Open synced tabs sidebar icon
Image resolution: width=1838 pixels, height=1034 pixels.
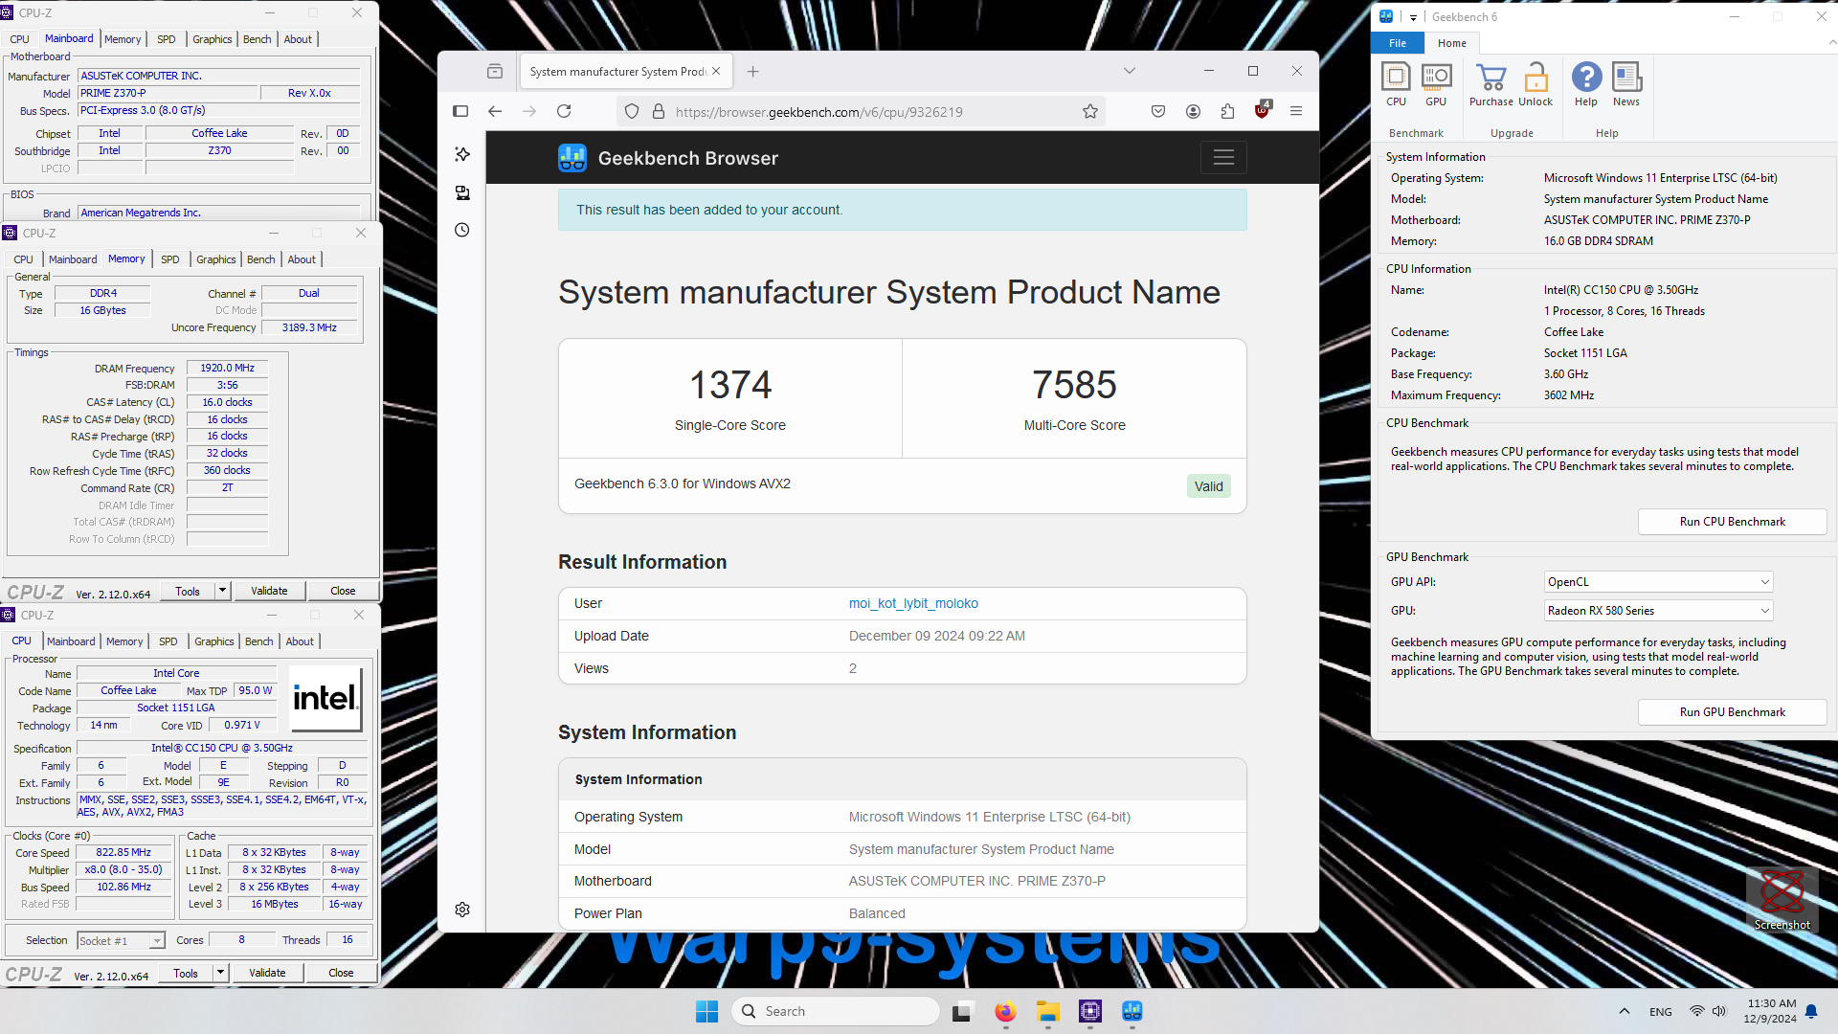462,192
